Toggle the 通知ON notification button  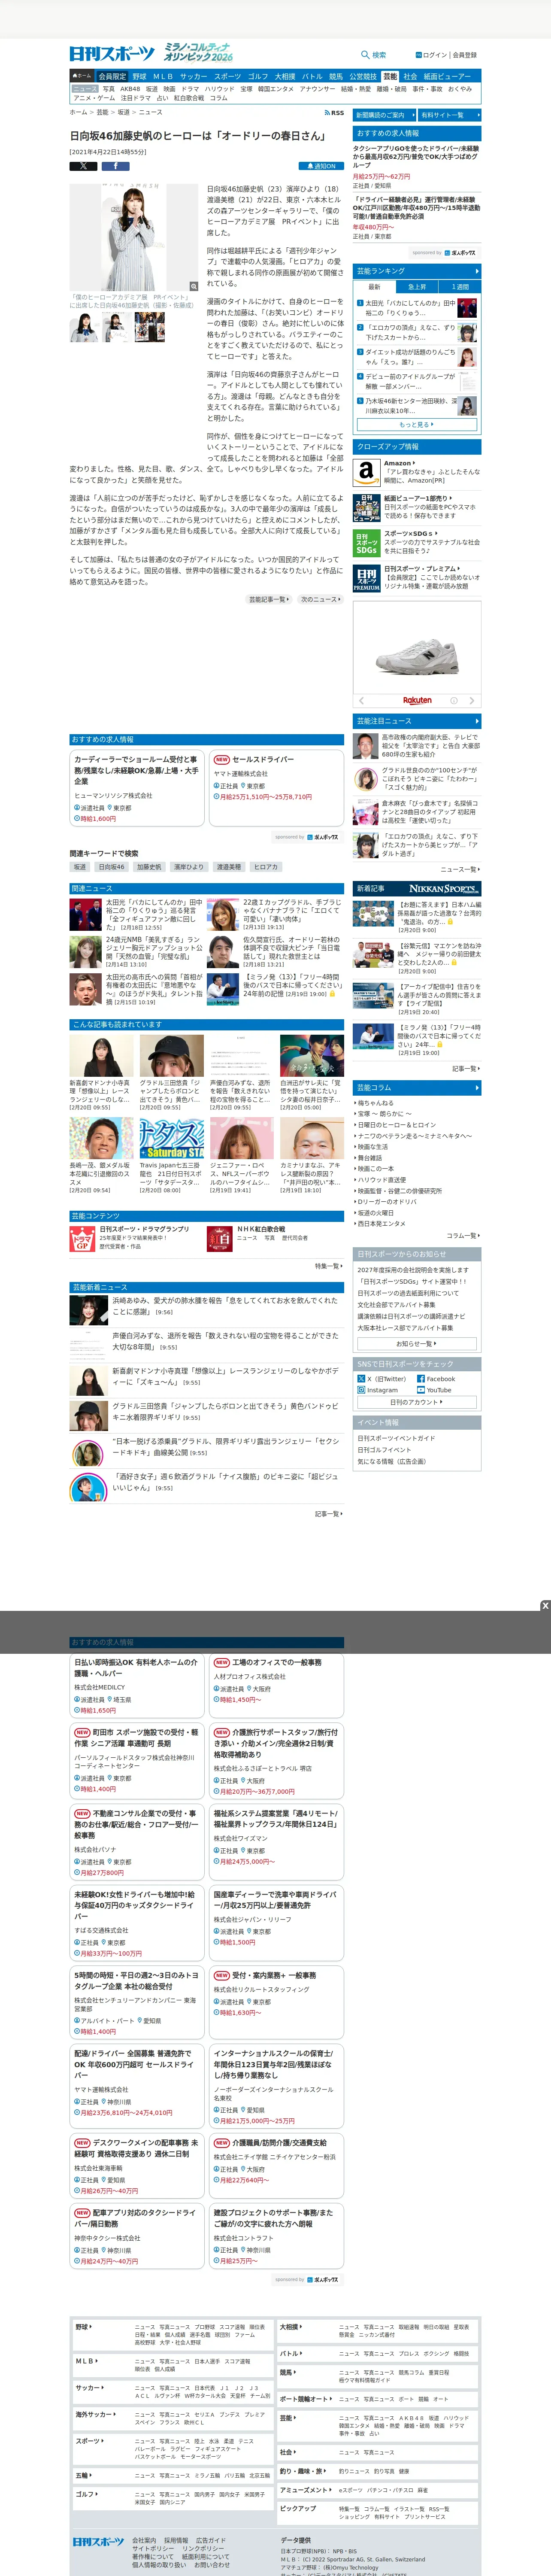tap(321, 166)
